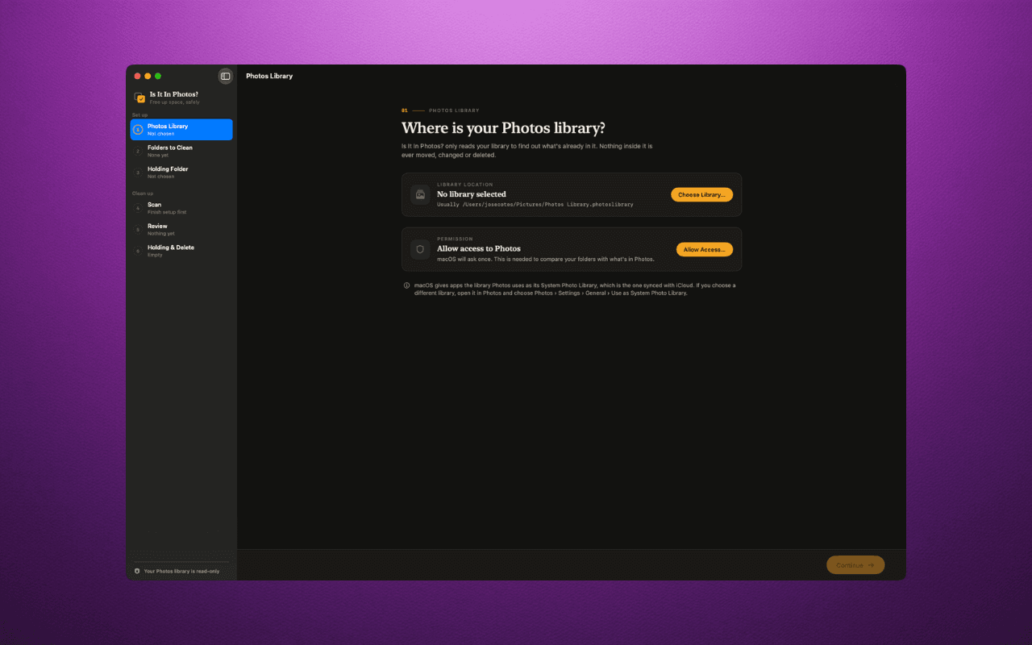
Task: Click the "Set up" section label
Action: pyautogui.click(x=139, y=114)
